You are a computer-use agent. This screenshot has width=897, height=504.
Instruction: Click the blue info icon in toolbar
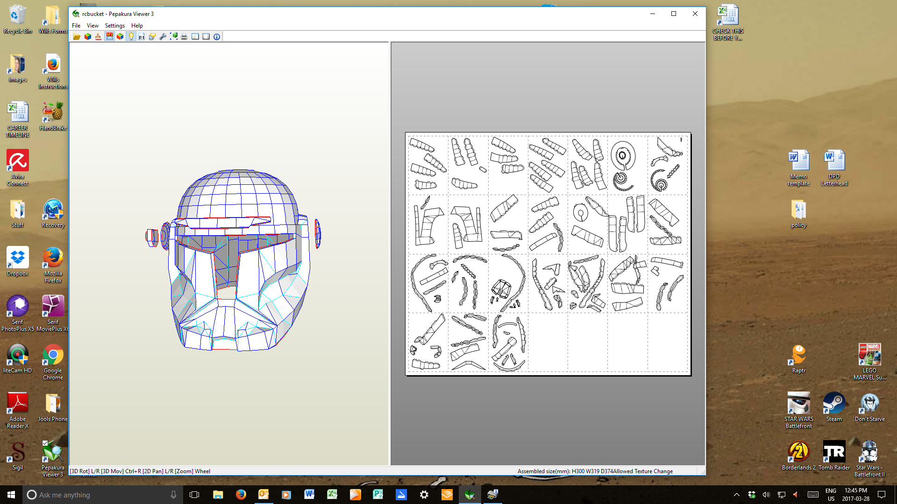coord(217,36)
